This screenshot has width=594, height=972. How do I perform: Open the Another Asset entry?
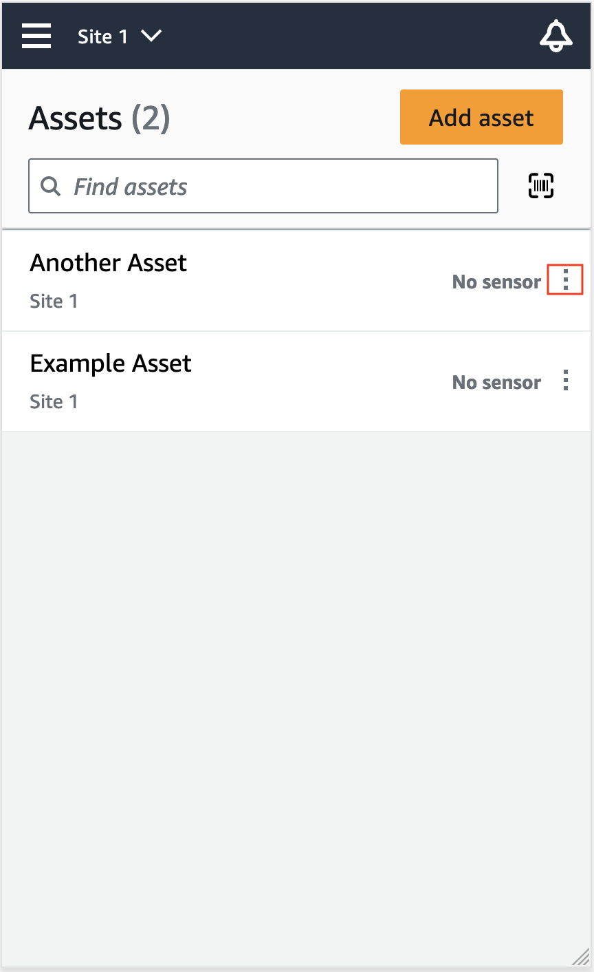point(108,262)
